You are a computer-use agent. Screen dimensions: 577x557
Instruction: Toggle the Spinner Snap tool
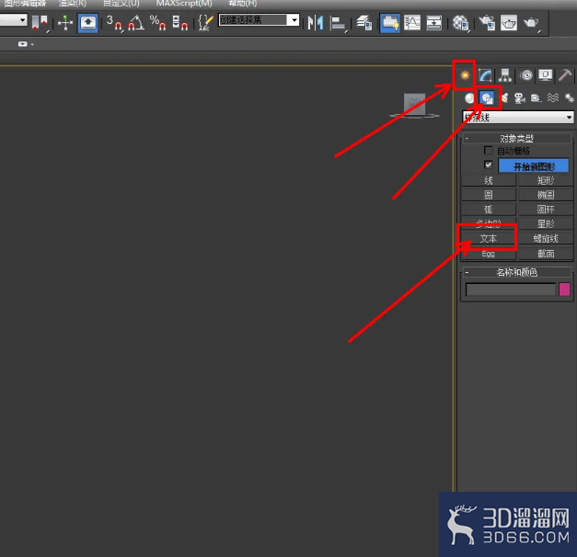point(180,23)
